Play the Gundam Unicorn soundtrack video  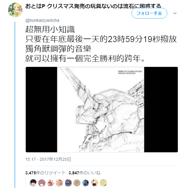[x=102, y=110]
